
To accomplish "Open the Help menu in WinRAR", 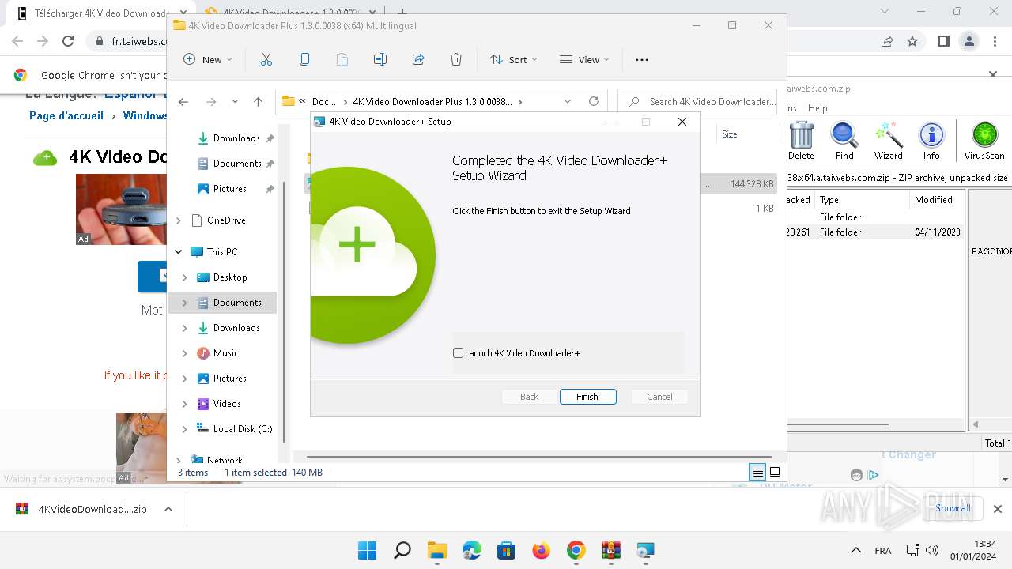I will pos(818,108).
